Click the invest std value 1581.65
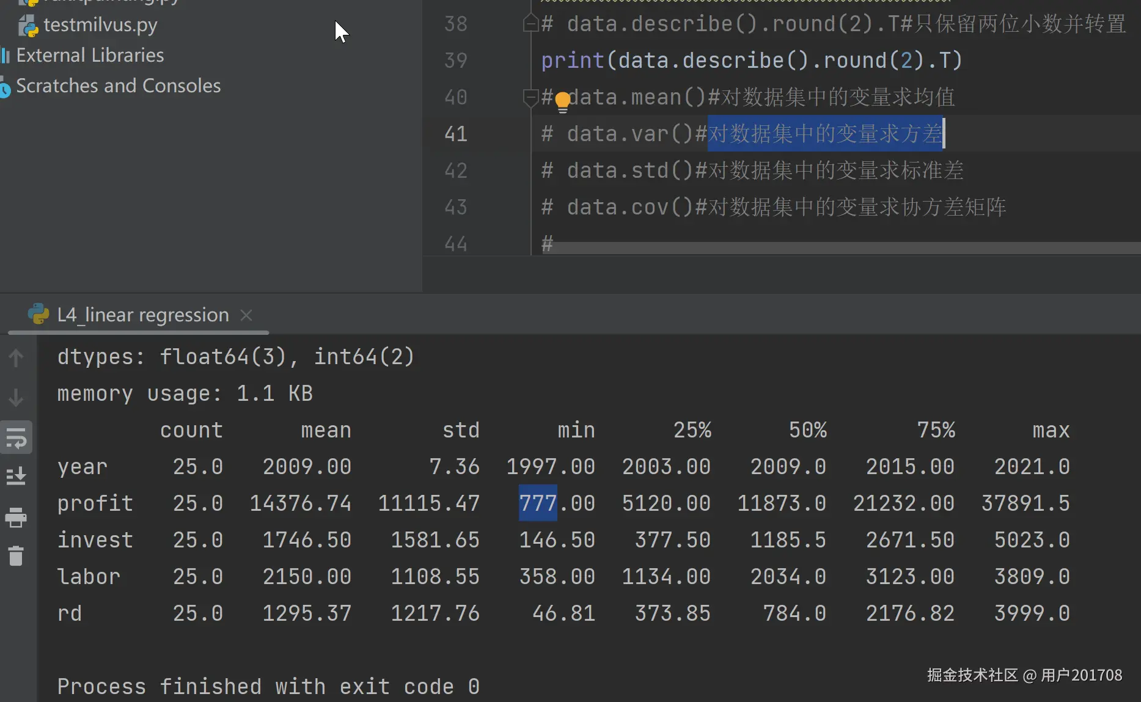Viewport: 1141px width, 702px height. [x=435, y=540]
